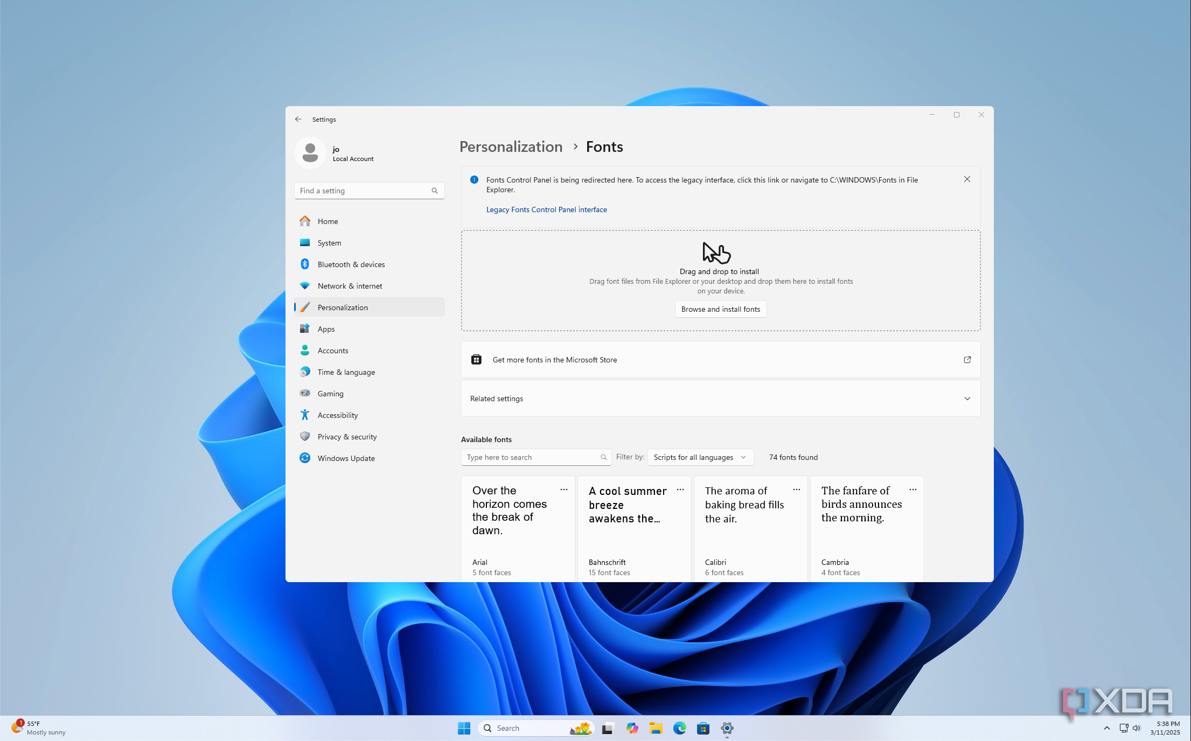Click Browse and install fonts button
Image resolution: width=1191 pixels, height=741 pixels.
coord(721,309)
